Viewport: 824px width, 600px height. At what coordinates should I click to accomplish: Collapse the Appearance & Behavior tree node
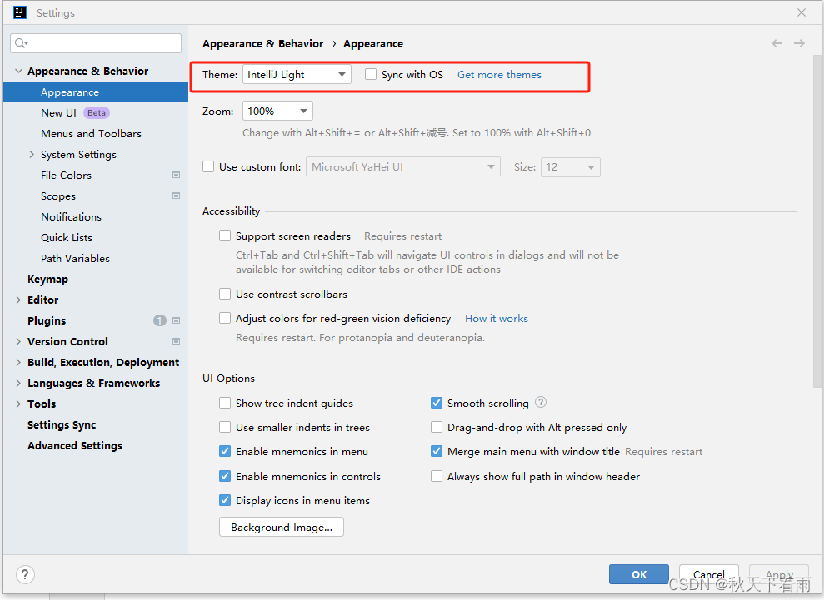tap(18, 71)
